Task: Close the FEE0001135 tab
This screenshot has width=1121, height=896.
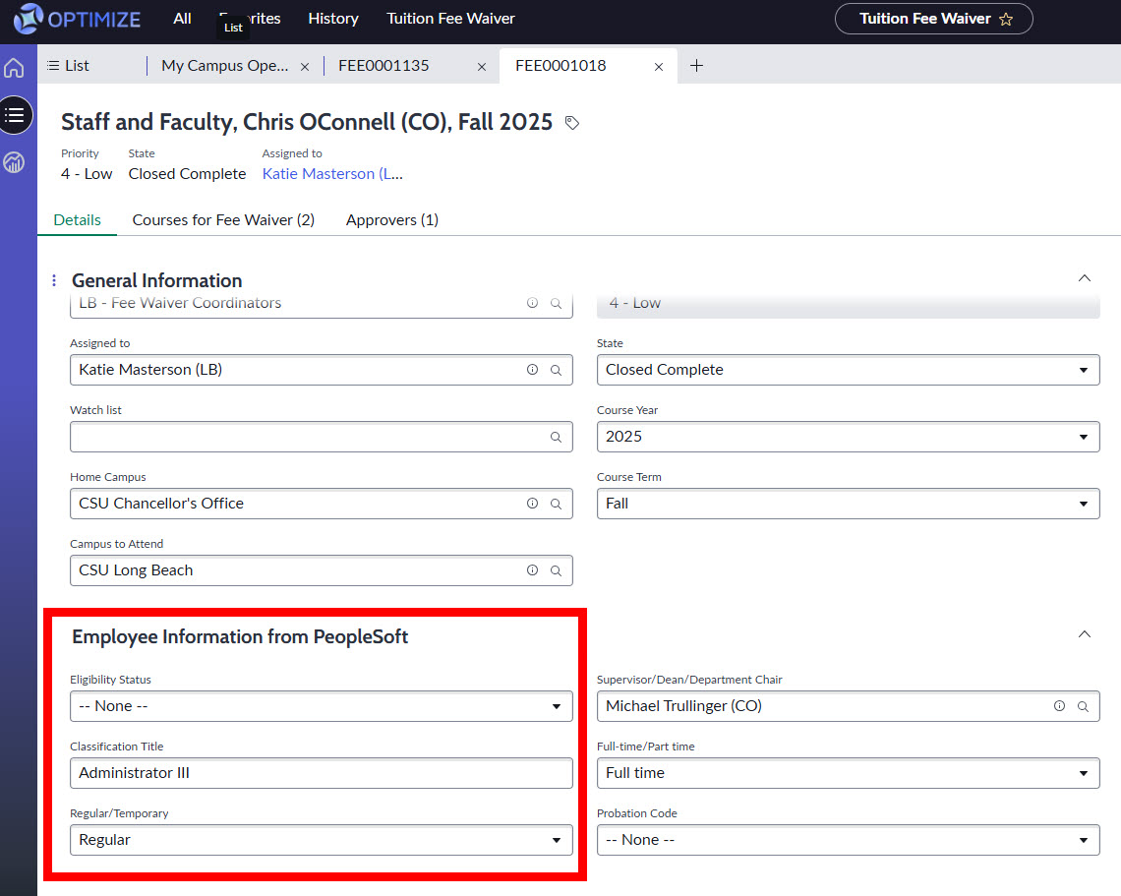Action: point(482,67)
